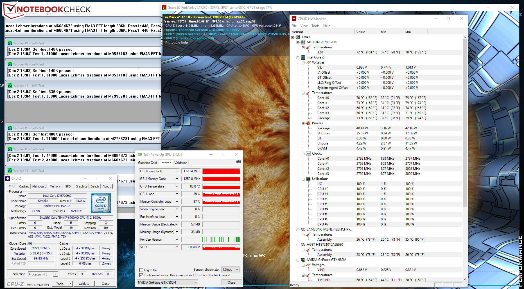The height and width of the screenshot is (289, 524).
Task: Click the Max column header in HWMonitor
Action: 415,32
